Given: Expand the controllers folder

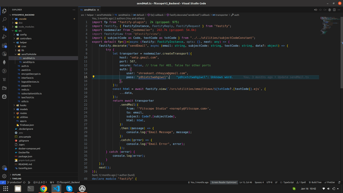Looking at the screenshot, I should 43,39.
